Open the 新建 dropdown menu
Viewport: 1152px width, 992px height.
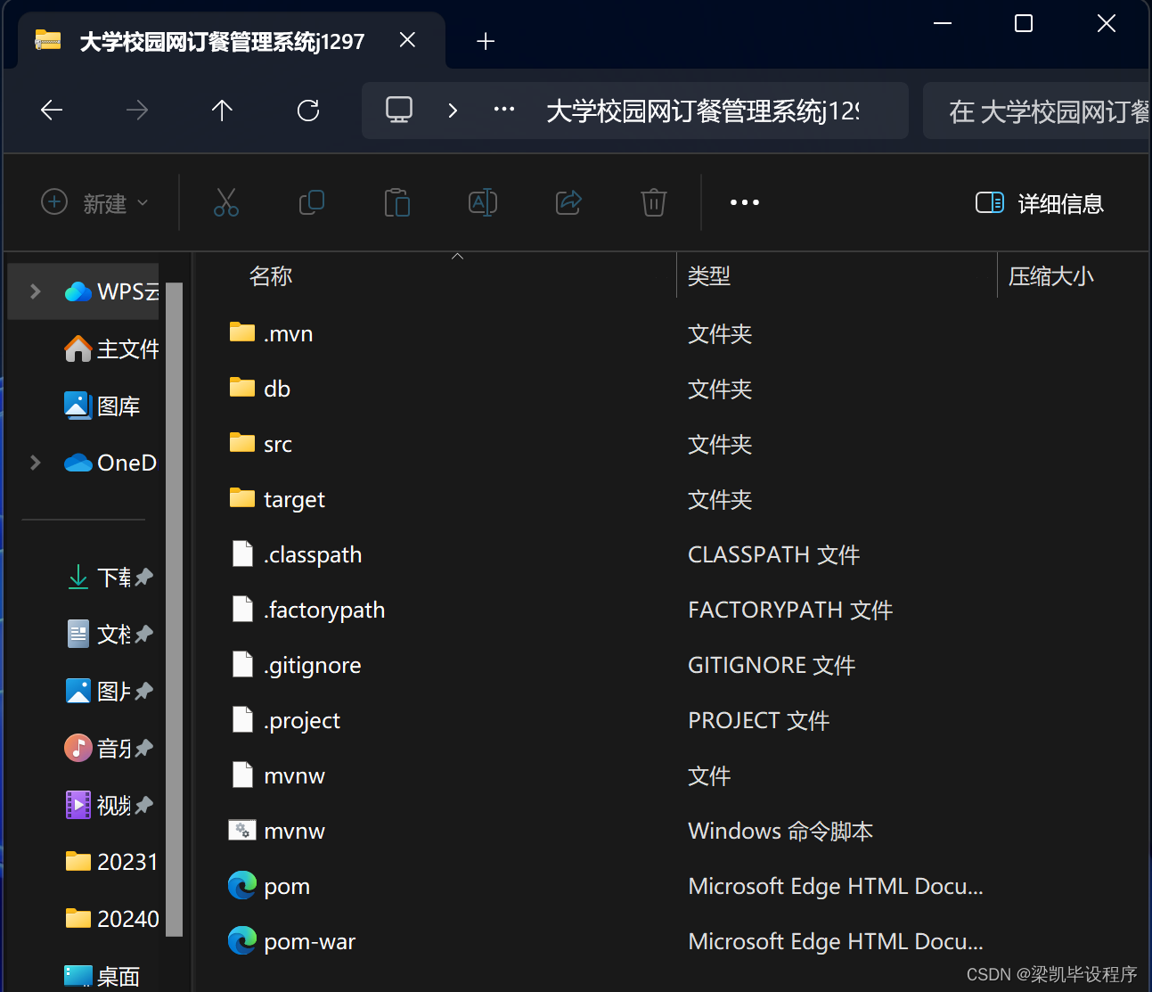click(x=94, y=203)
